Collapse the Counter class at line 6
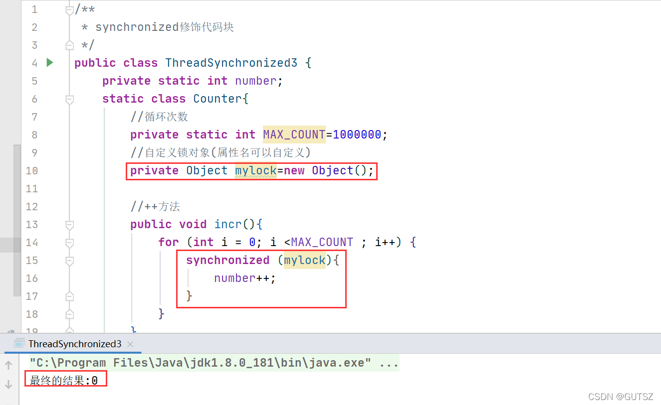The height and width of the screenshot is (405, 661). coord(70,99)
